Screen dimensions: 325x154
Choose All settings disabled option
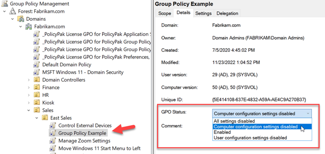262,121
